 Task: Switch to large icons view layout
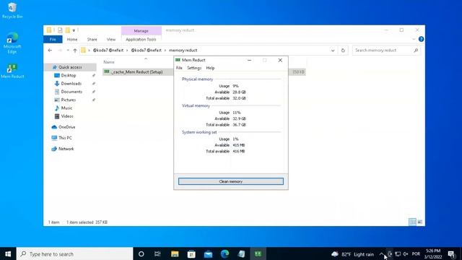coord(420,222)
